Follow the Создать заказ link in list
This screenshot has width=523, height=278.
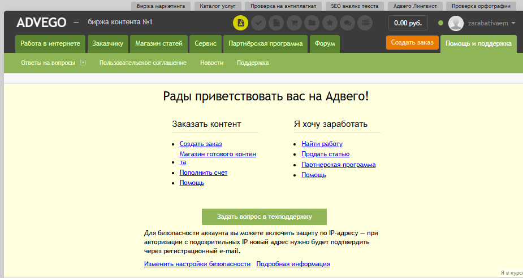coord(201,144)
